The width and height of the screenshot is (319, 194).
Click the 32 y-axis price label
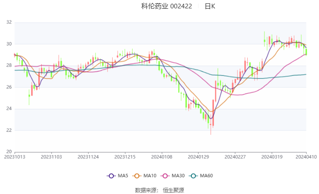tap(9, 22)
